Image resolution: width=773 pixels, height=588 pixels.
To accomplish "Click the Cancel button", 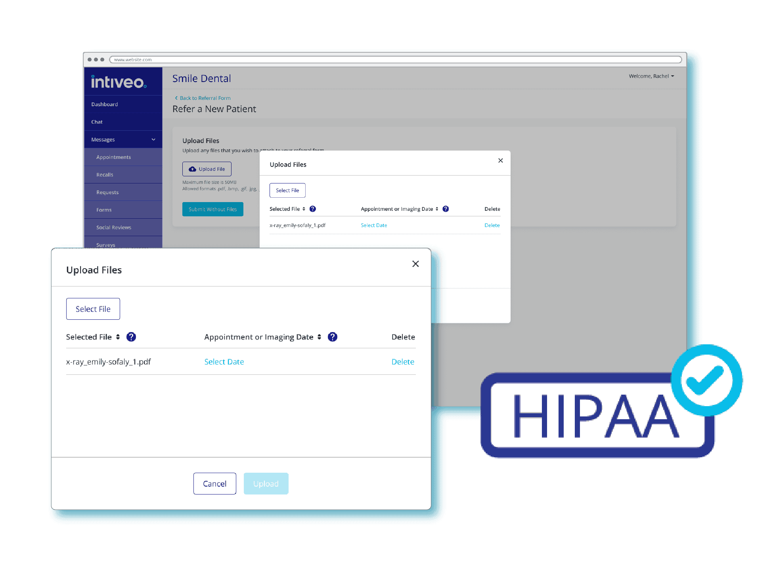I will pos(215,483).
